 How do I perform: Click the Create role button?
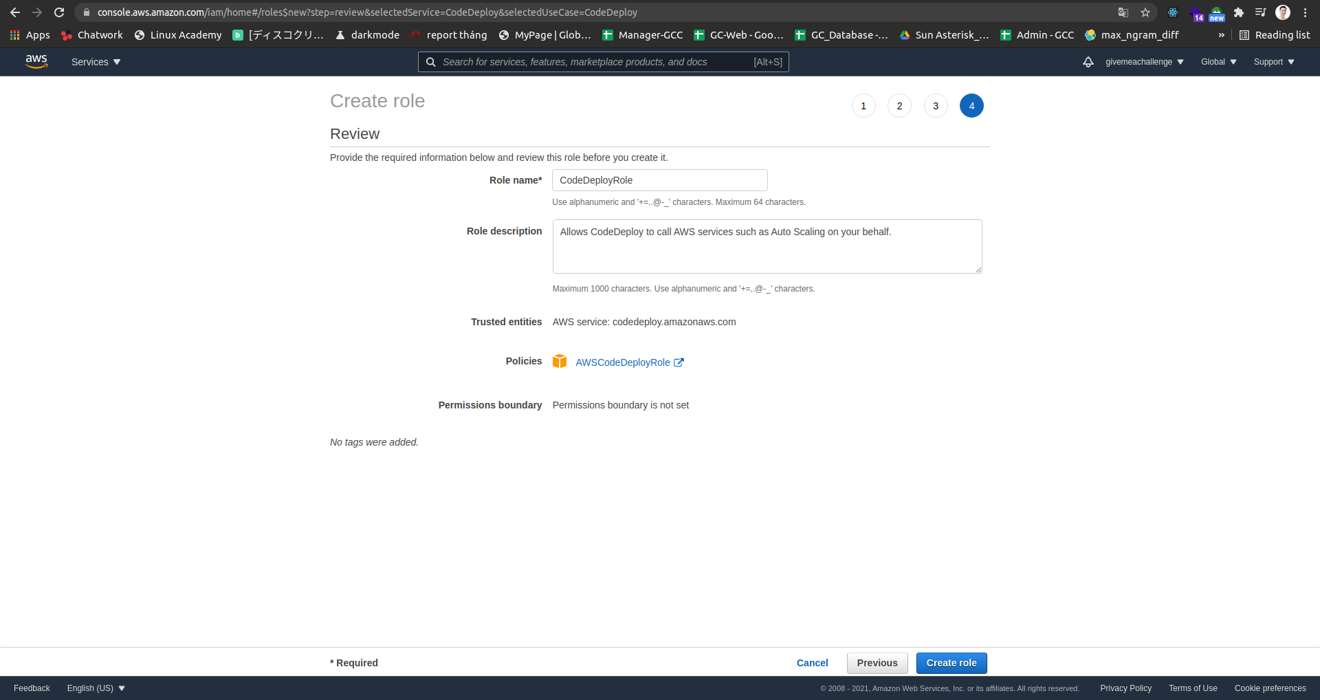pos(951,663)
